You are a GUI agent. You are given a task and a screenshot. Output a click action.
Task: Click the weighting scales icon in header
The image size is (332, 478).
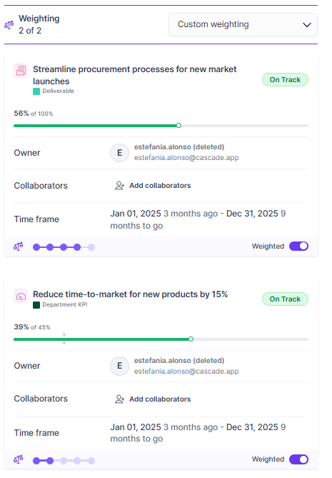coord(9,25)
